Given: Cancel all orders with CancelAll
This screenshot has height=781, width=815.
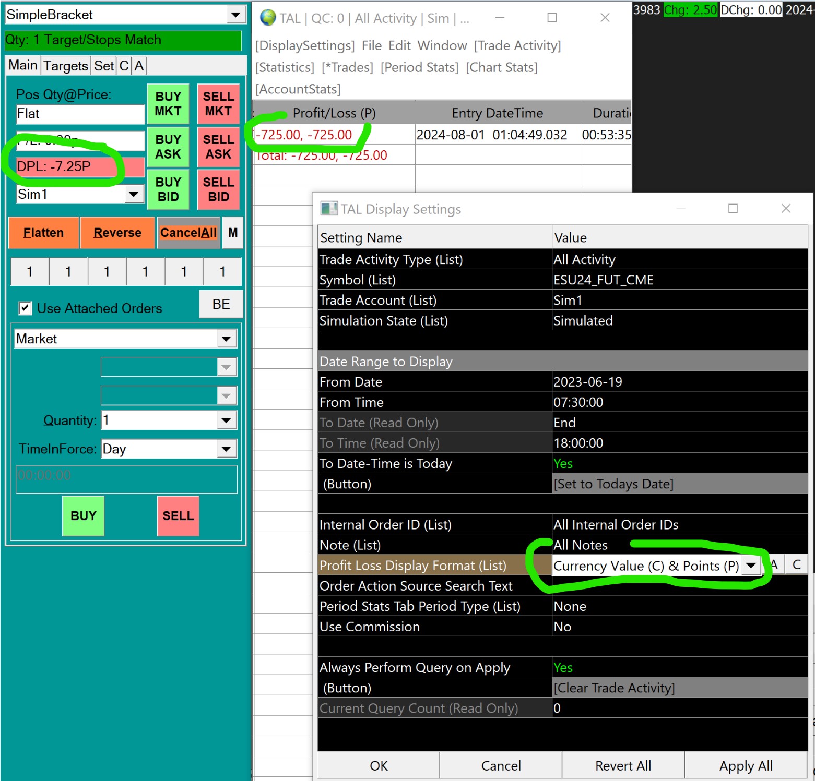Looking at the screenshot, I should coord(188,233).
